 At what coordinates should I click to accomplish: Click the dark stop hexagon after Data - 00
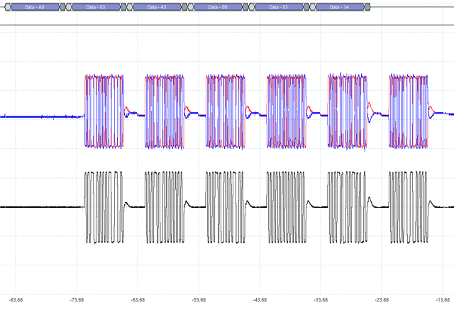point(245,7)
